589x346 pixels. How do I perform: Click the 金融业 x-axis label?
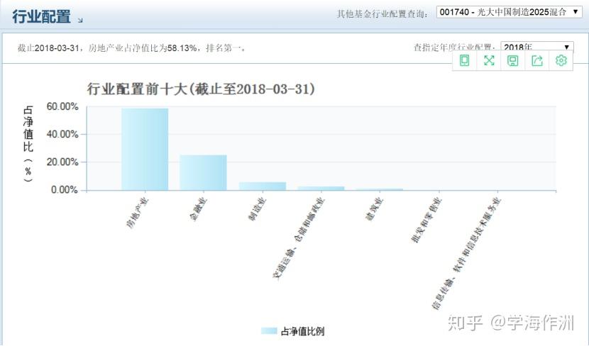tap(199, 209)
